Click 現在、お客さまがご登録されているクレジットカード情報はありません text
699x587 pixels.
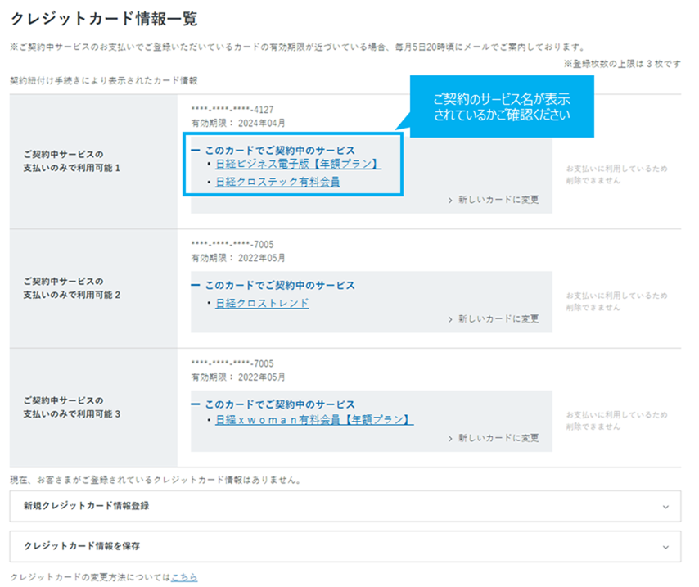click(x=156, y=480)
